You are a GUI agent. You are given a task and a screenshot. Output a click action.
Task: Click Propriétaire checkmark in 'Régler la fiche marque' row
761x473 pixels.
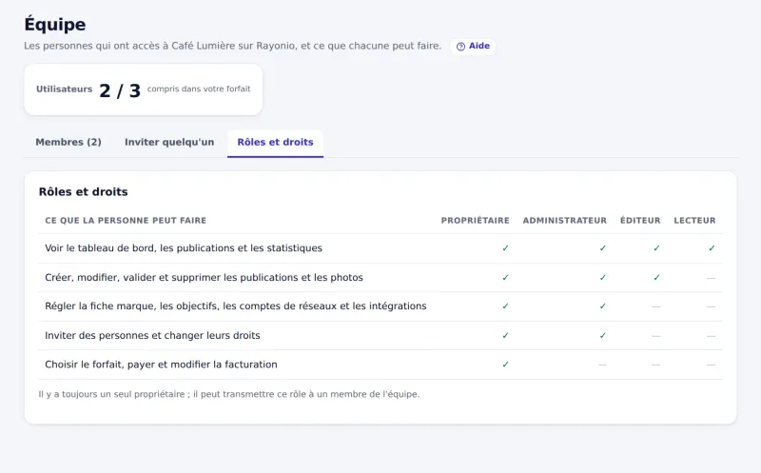(505, 306)
